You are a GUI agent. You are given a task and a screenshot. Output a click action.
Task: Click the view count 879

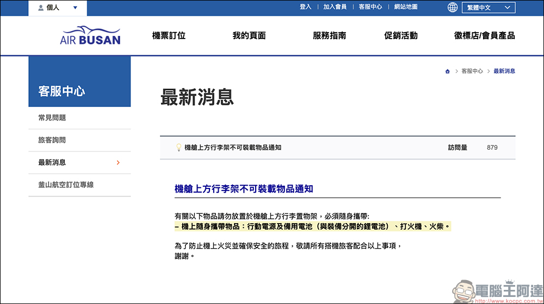[492, 148]
